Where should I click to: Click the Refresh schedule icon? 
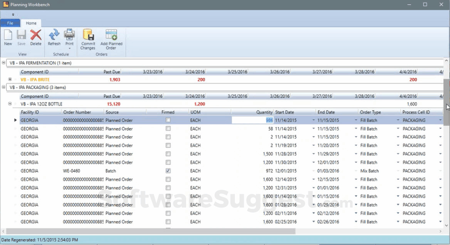[x=54, y=36]
